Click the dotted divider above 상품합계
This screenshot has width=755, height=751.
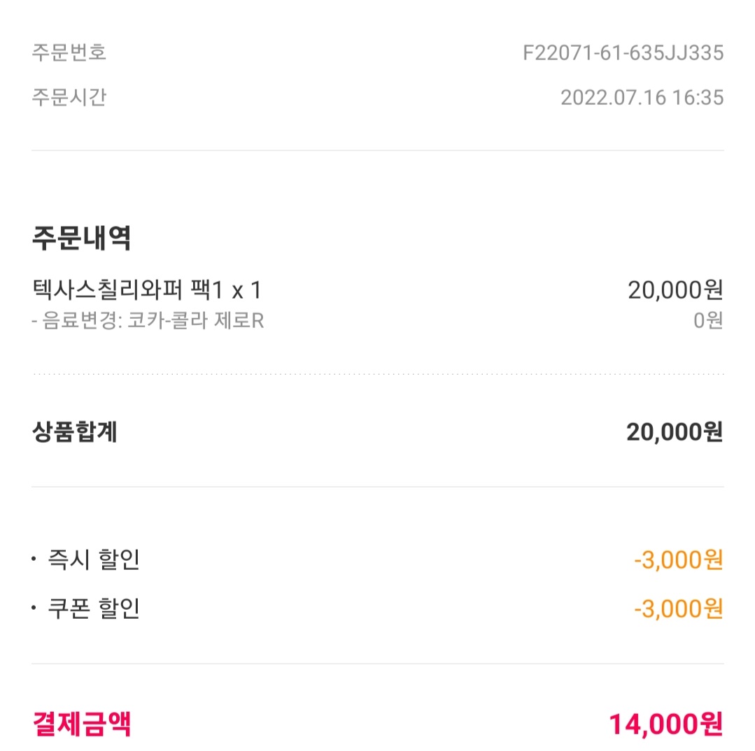coord(378,374)
